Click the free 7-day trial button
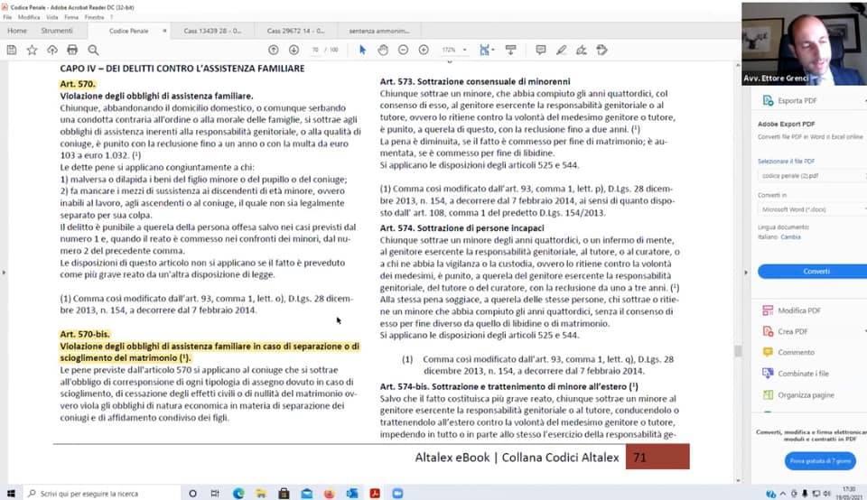 pyautogui.click(x=820, y=461)
